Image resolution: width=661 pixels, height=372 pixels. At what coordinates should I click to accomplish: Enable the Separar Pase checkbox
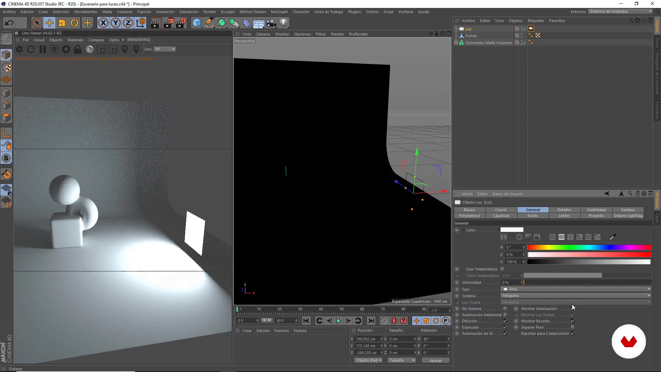(573, 327)
